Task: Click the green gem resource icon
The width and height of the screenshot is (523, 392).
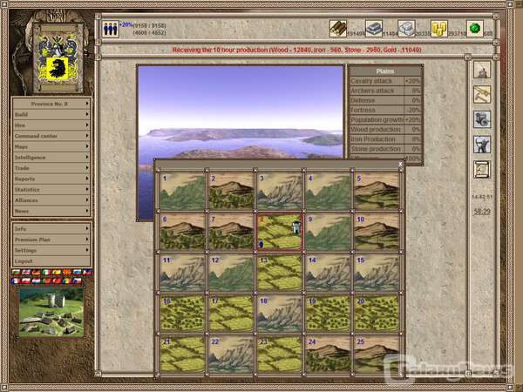Action: (x=475, y=29)
